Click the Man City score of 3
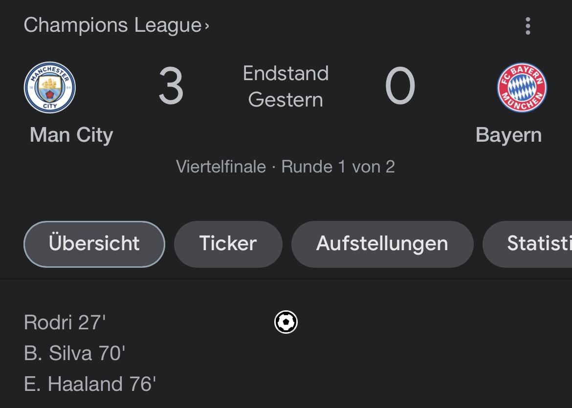The height and width of the screenshot is (408, 572). click(171, 86)
